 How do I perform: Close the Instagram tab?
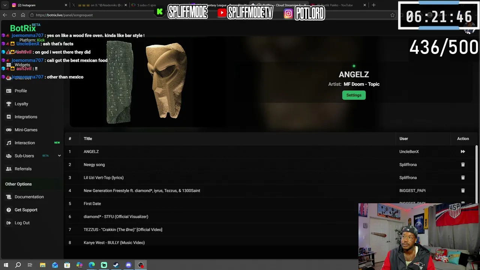[x=66, y=5]
